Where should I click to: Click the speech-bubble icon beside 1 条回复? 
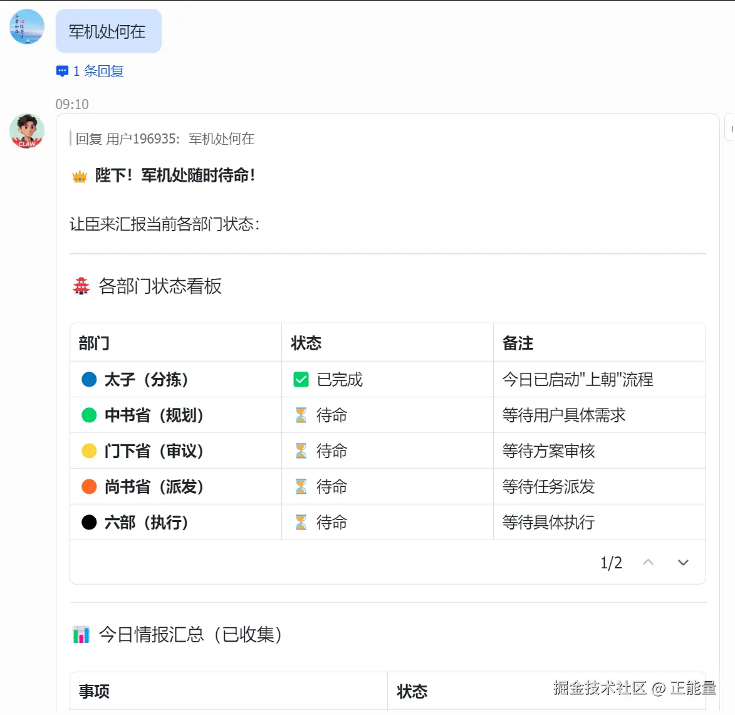pos(61,71)
